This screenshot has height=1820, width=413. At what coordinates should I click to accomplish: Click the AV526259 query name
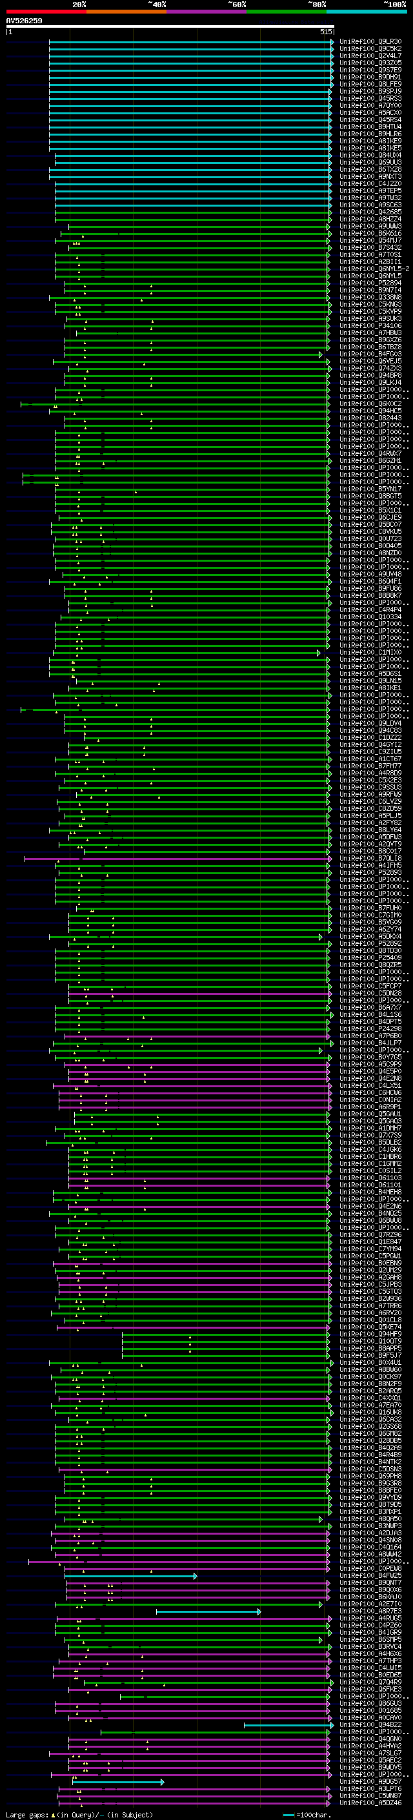click(x=24, y=21)
